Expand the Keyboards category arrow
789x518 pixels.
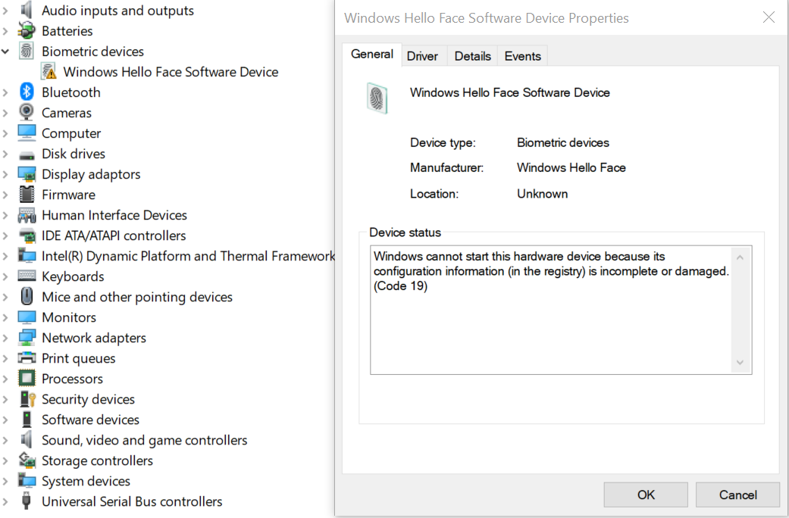click(5, 276)
